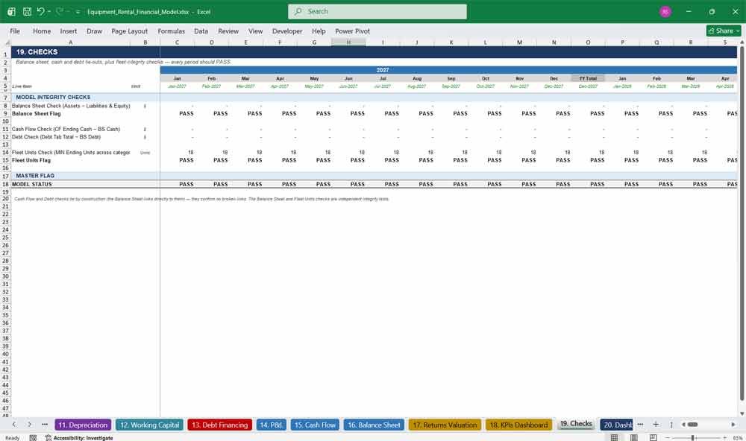Click the Select All corner triangle
Viewport: 746px width, 441px height.
tap(6, 42)
